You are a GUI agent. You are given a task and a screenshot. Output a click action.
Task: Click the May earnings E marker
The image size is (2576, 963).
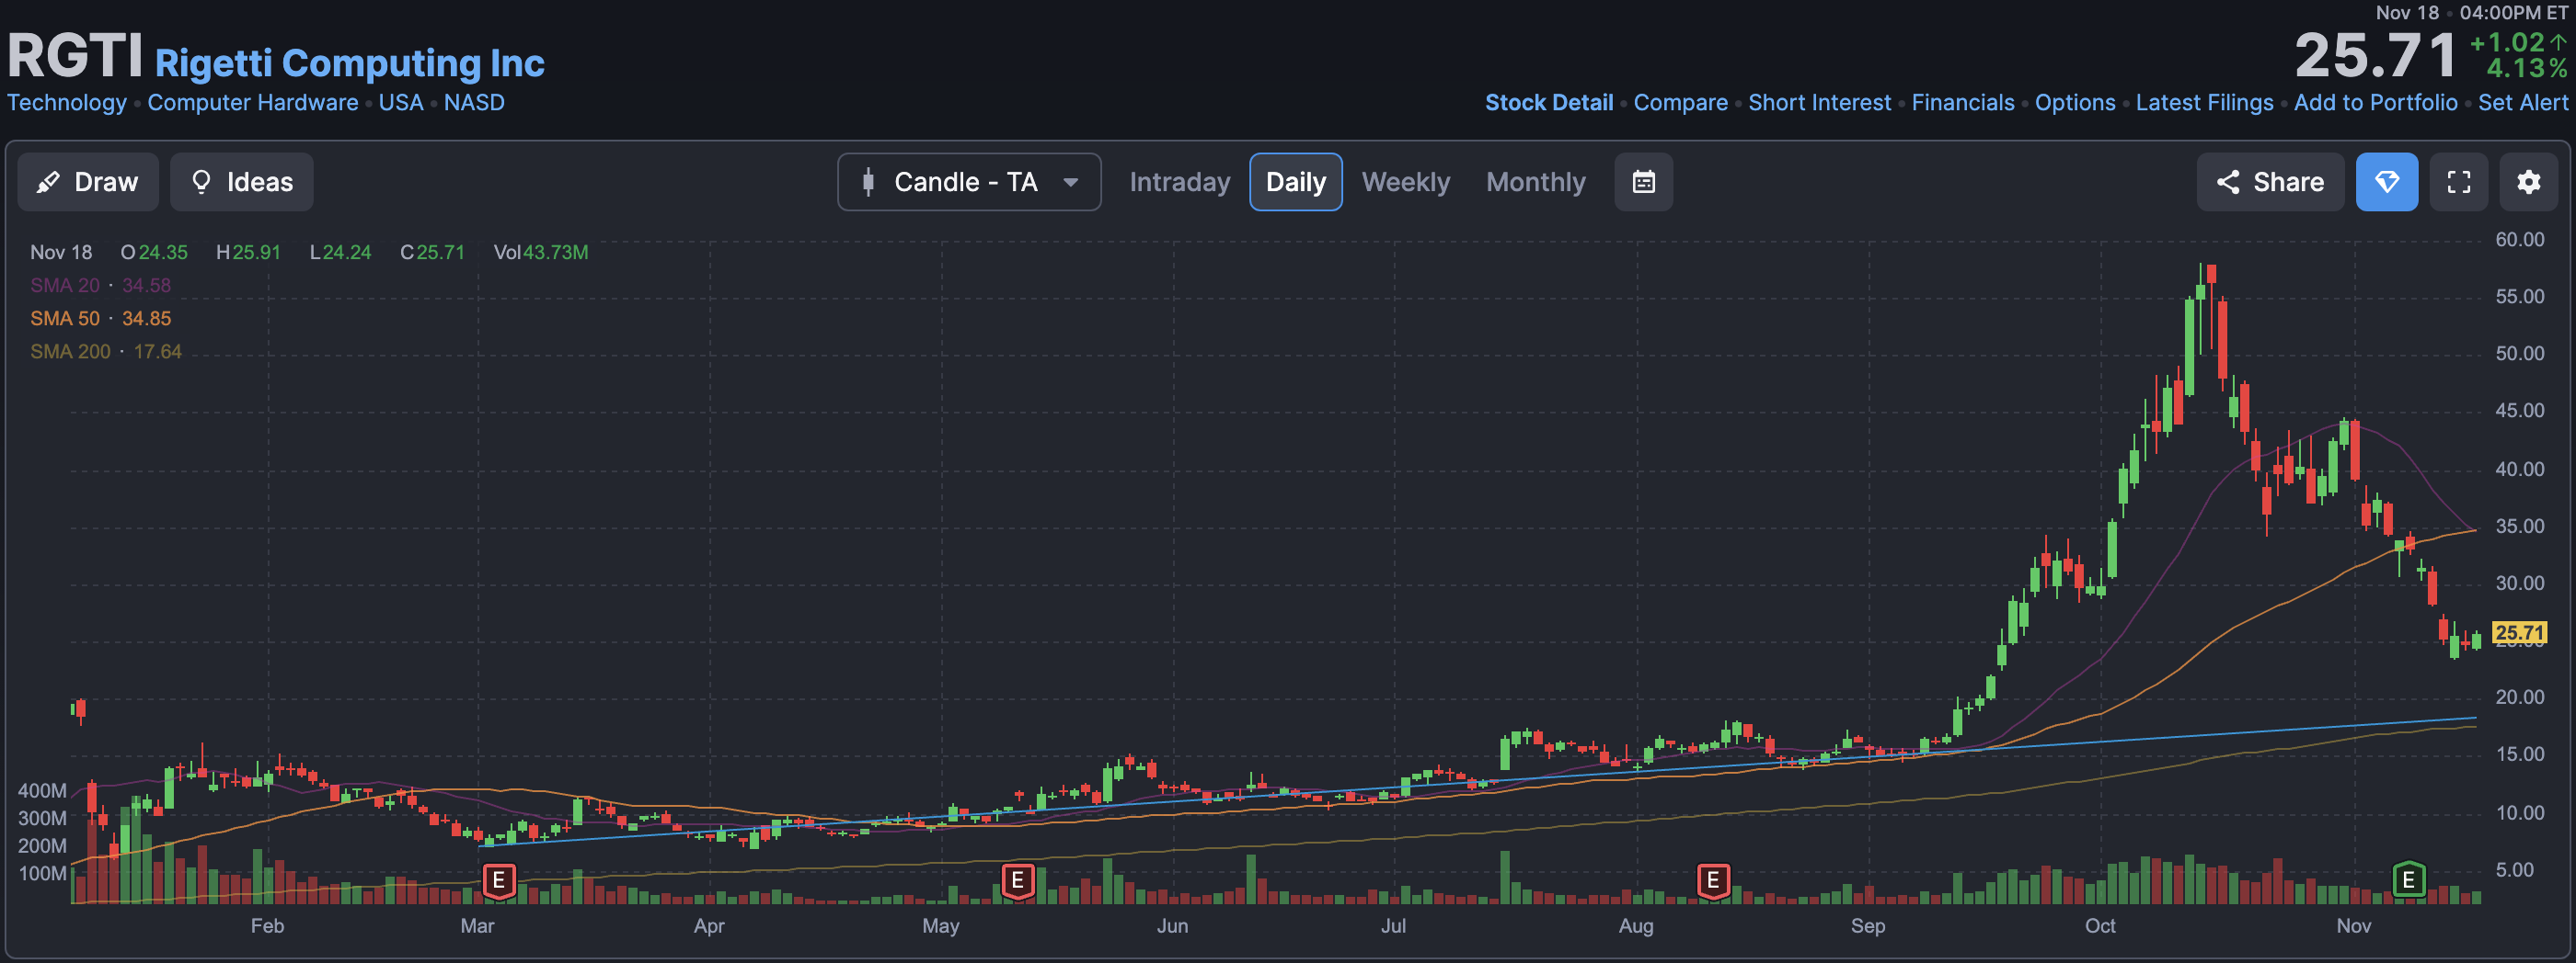[x=1018, y=881]
